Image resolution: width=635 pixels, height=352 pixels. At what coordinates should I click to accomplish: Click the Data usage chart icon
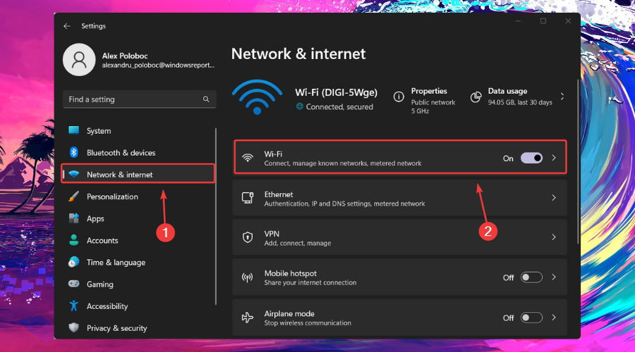[x=476, y=96]
